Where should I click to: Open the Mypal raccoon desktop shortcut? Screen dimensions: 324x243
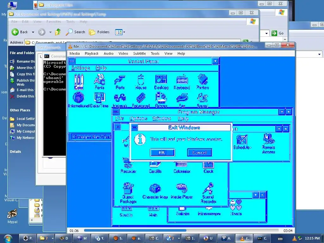[x=12, y=216]
